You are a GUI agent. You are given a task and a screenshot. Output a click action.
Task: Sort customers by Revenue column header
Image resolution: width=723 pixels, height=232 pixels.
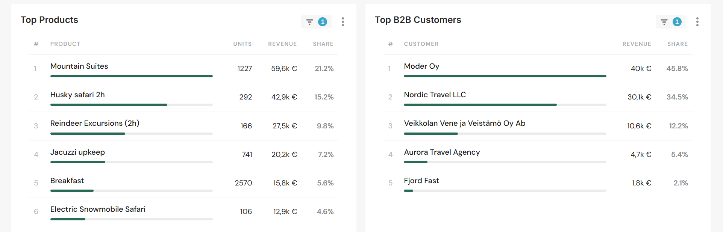coord(637,44)
